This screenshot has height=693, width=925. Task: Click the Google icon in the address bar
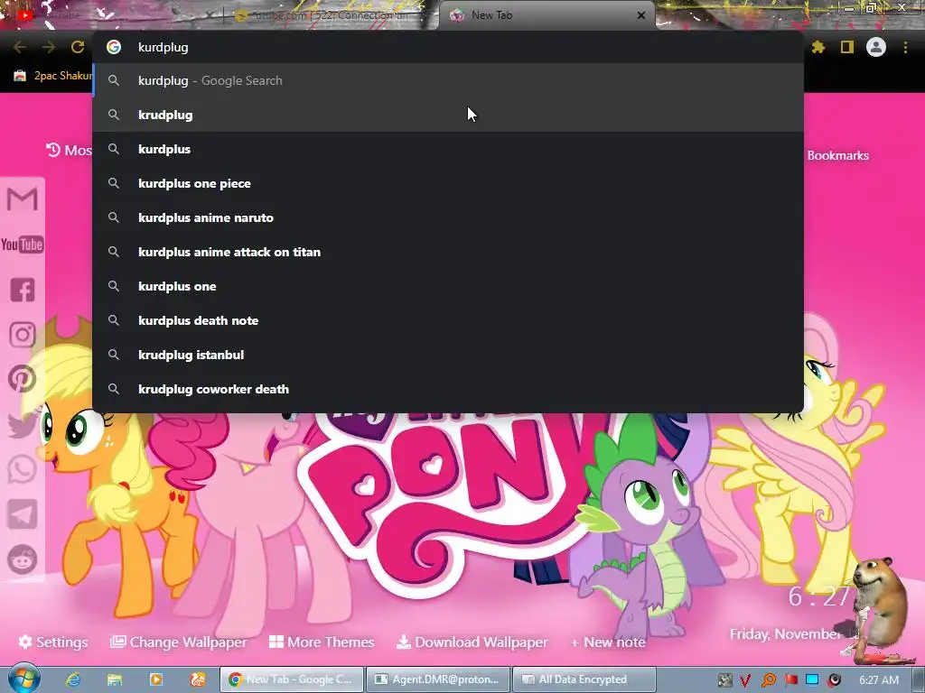click(x=114, y=47)
